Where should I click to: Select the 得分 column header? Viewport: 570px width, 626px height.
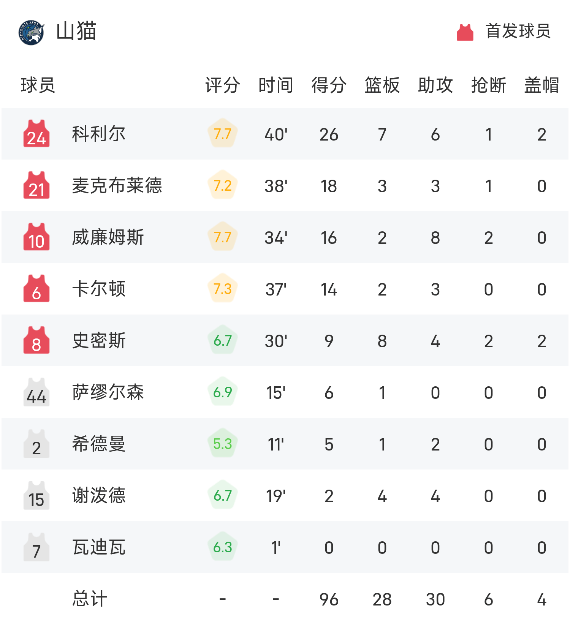tap(329, 85)
